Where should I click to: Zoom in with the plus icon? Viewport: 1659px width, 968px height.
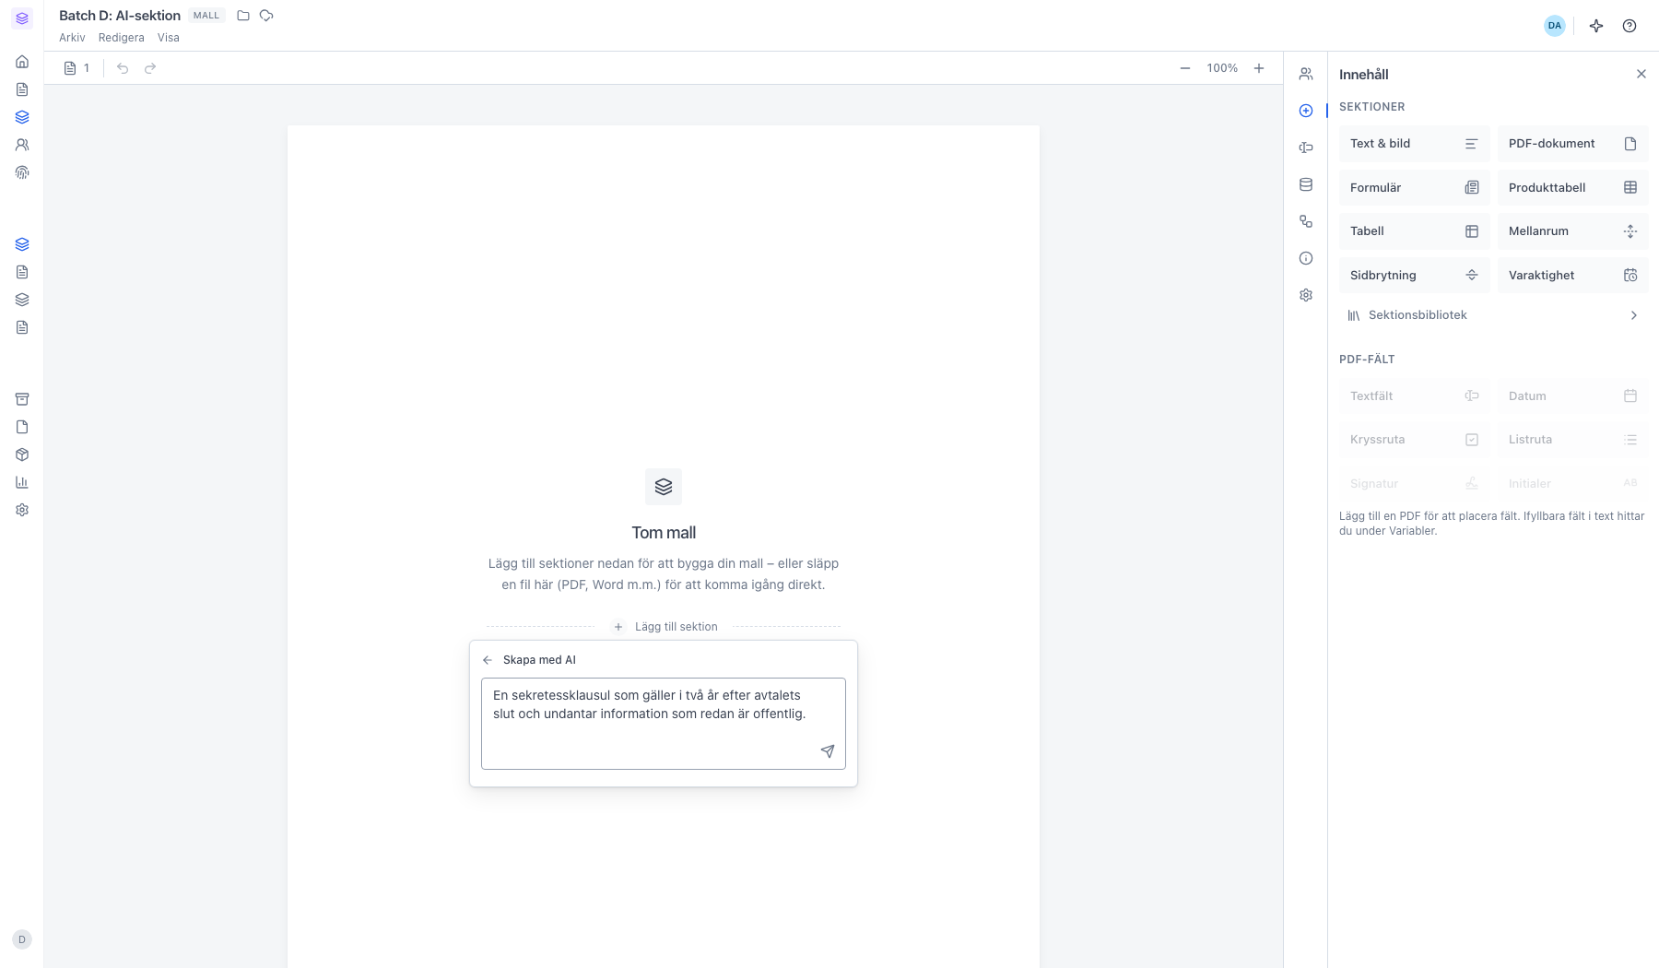tap(1259, 68)
